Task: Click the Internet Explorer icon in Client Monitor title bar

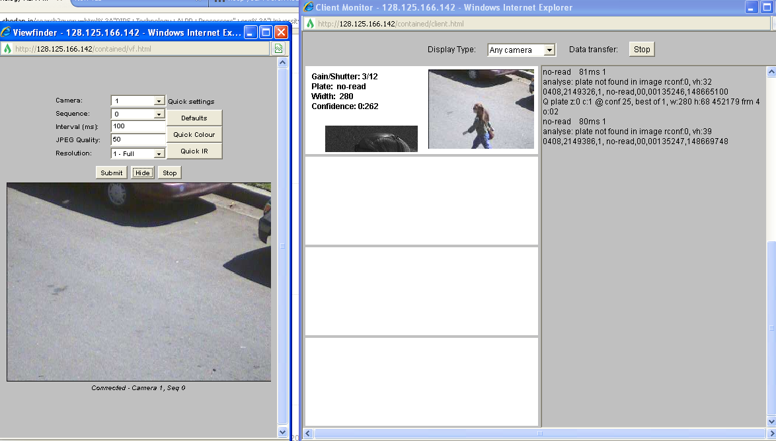Action: pos(309,7)
